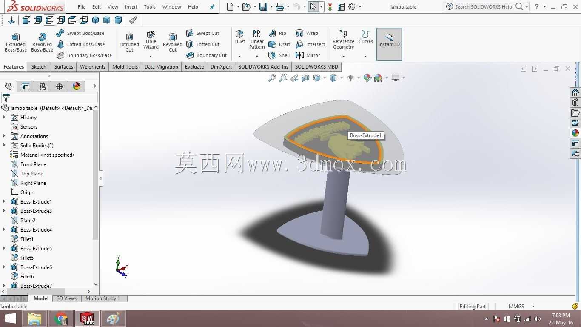The height and width of the screenshot is (327, 581).
Task: Open the Reference Geometry dropdown arrow
Action: point(343,56)
